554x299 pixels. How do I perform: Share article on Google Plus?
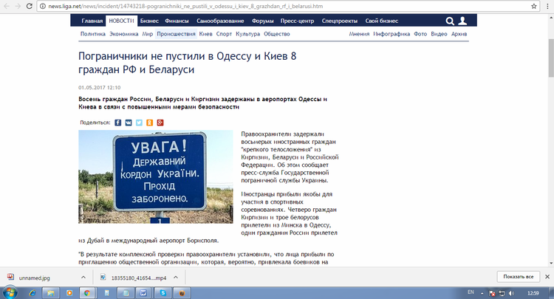(160, 122)
